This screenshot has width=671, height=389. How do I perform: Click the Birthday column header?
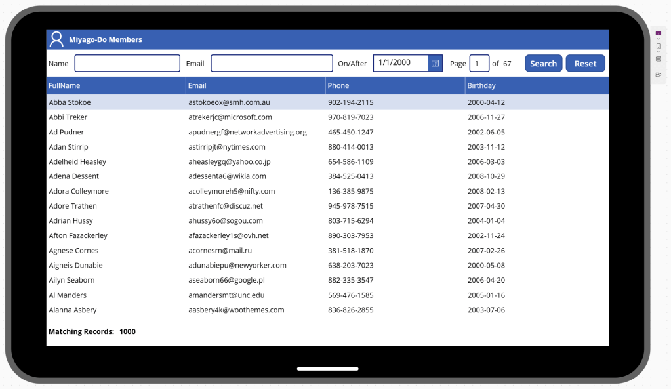[x=481, y=85]
